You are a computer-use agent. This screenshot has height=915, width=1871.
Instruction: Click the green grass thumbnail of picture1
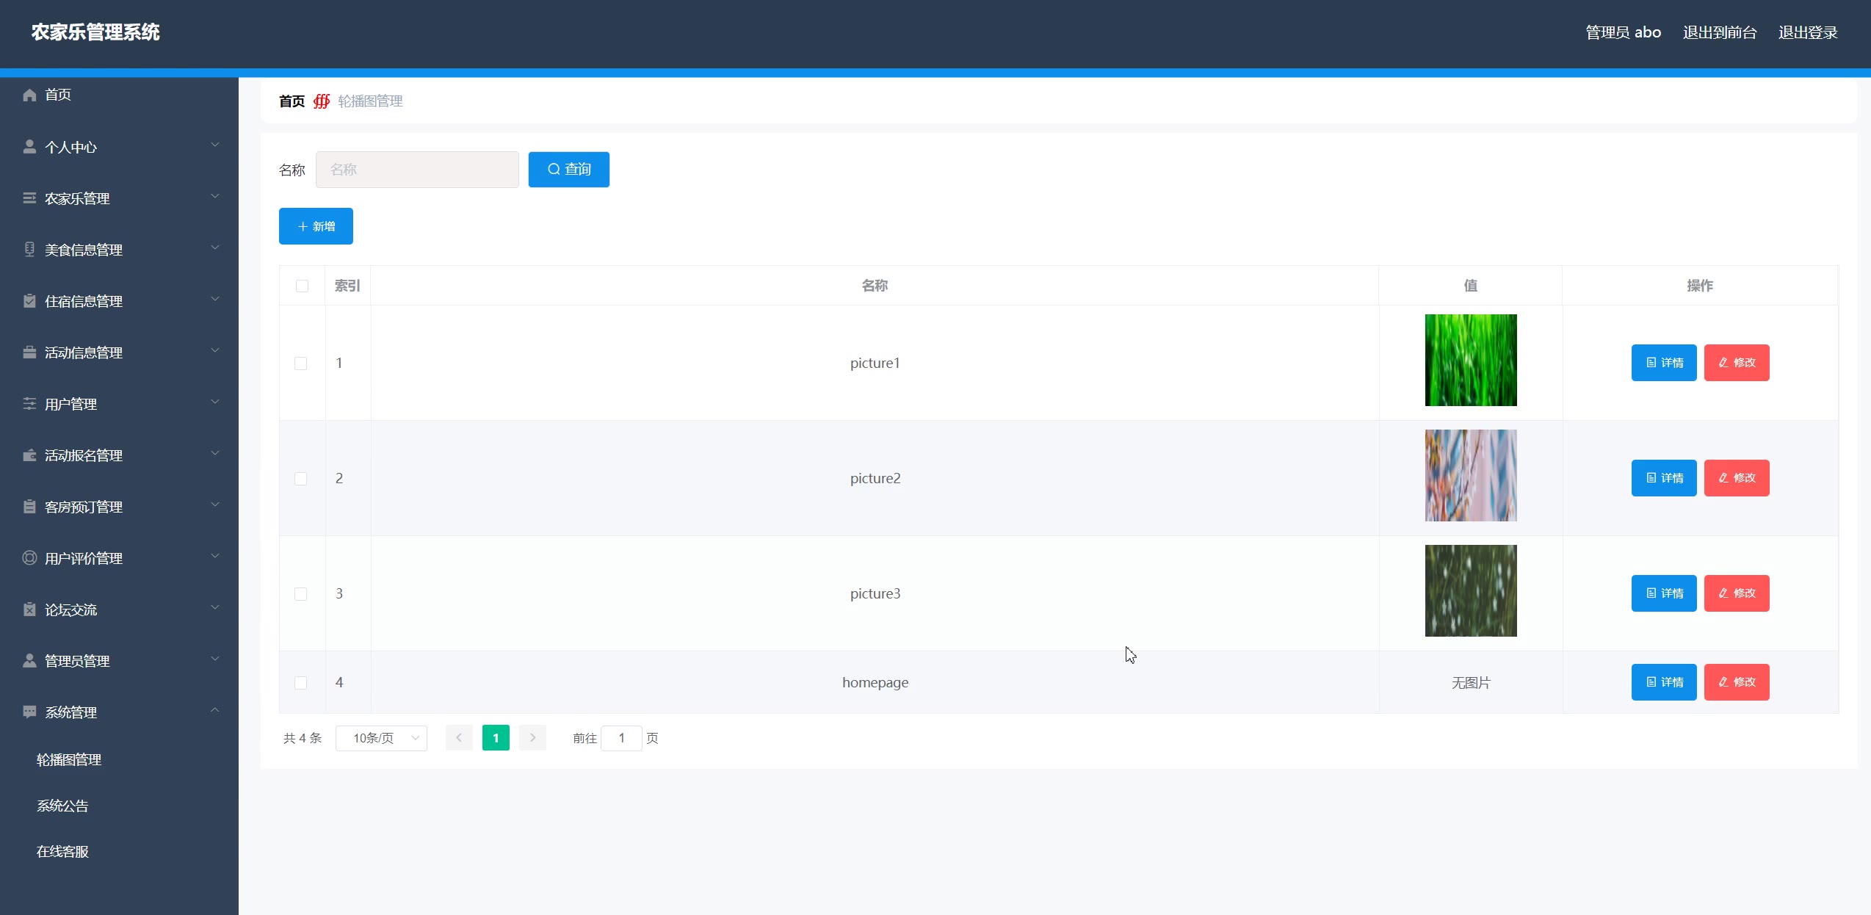1471,360
